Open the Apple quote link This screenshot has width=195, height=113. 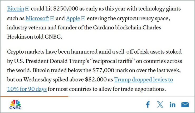[73, 18]
